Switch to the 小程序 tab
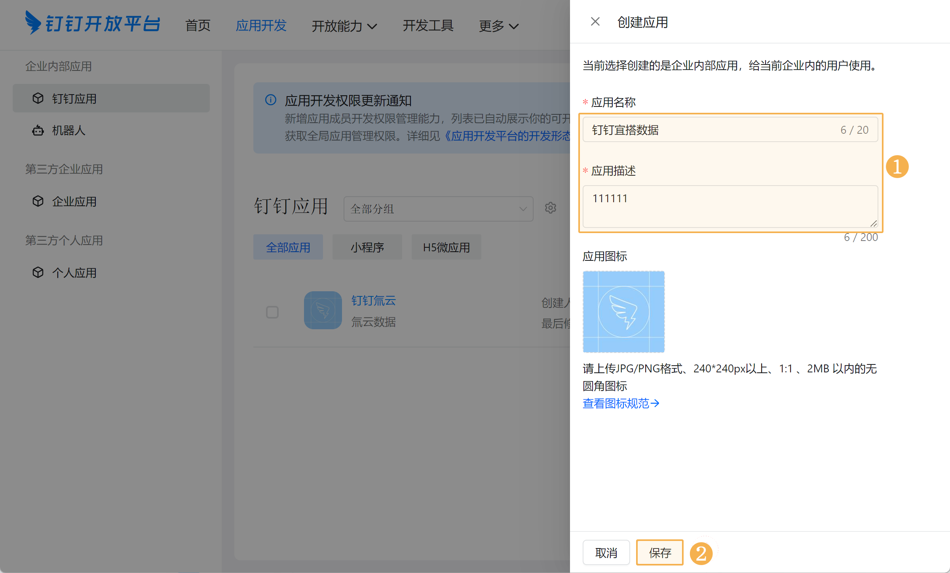950x573 pixels. click(x=367, y=247)
